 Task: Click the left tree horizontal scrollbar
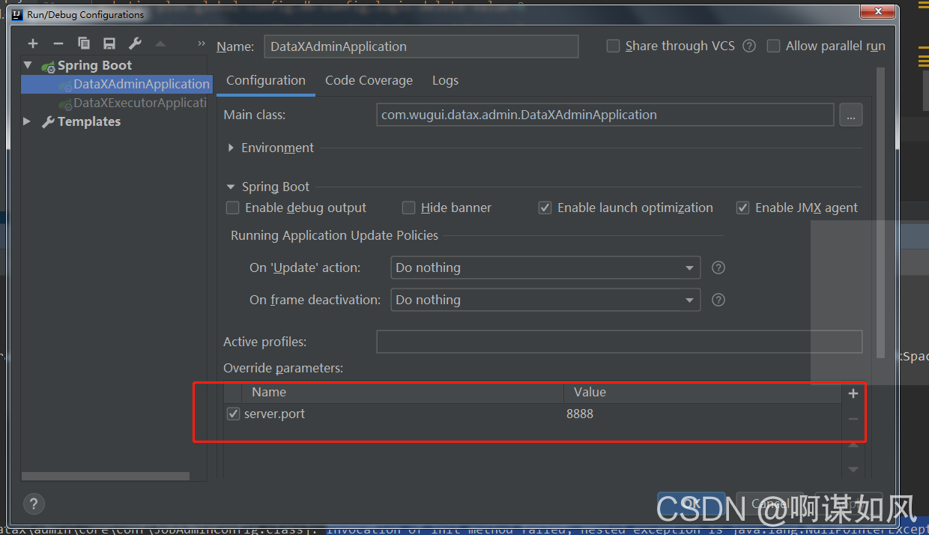click(106, 476)
